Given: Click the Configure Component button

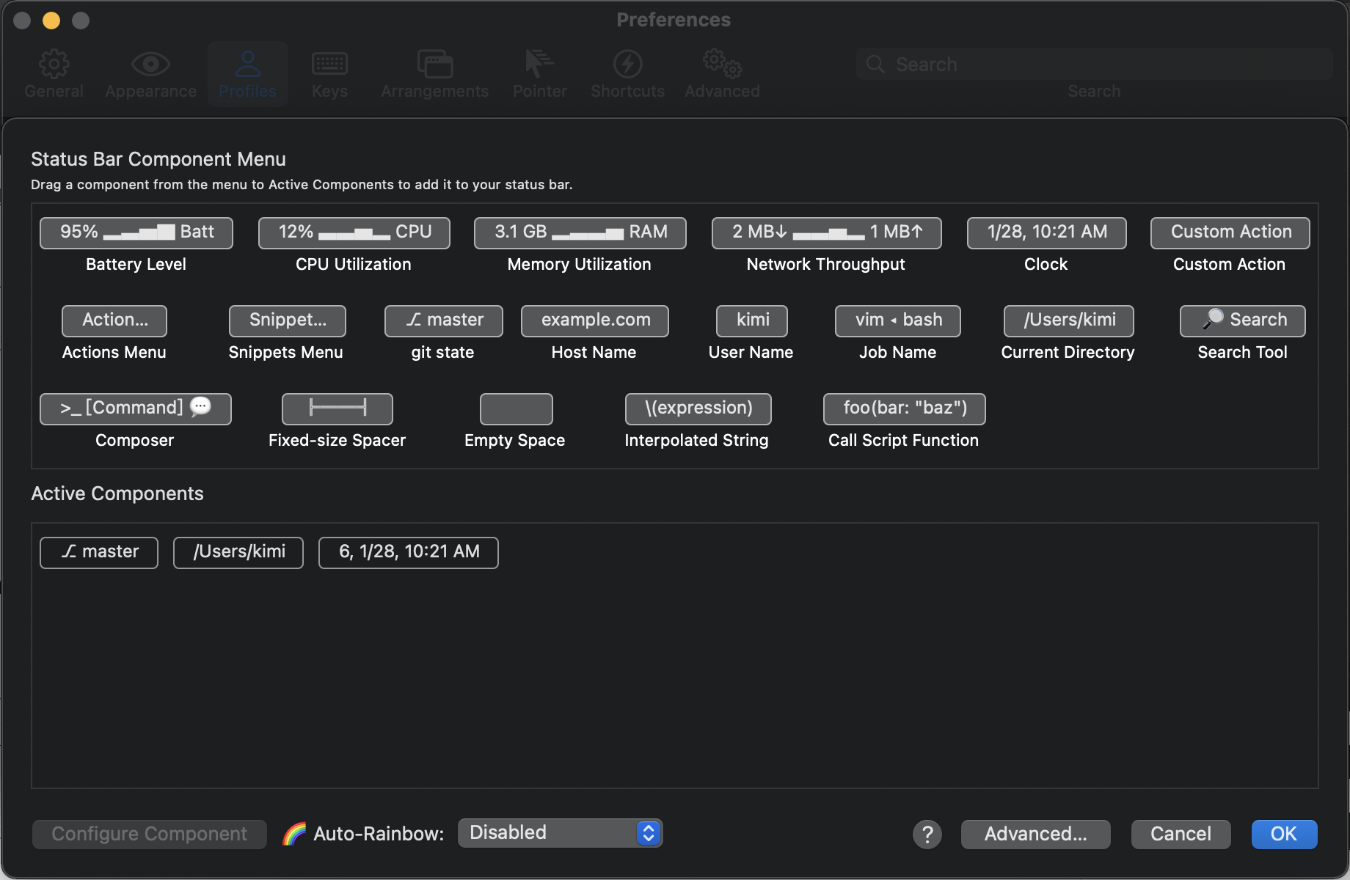Looking at the screenshot, I should [149, 834].
